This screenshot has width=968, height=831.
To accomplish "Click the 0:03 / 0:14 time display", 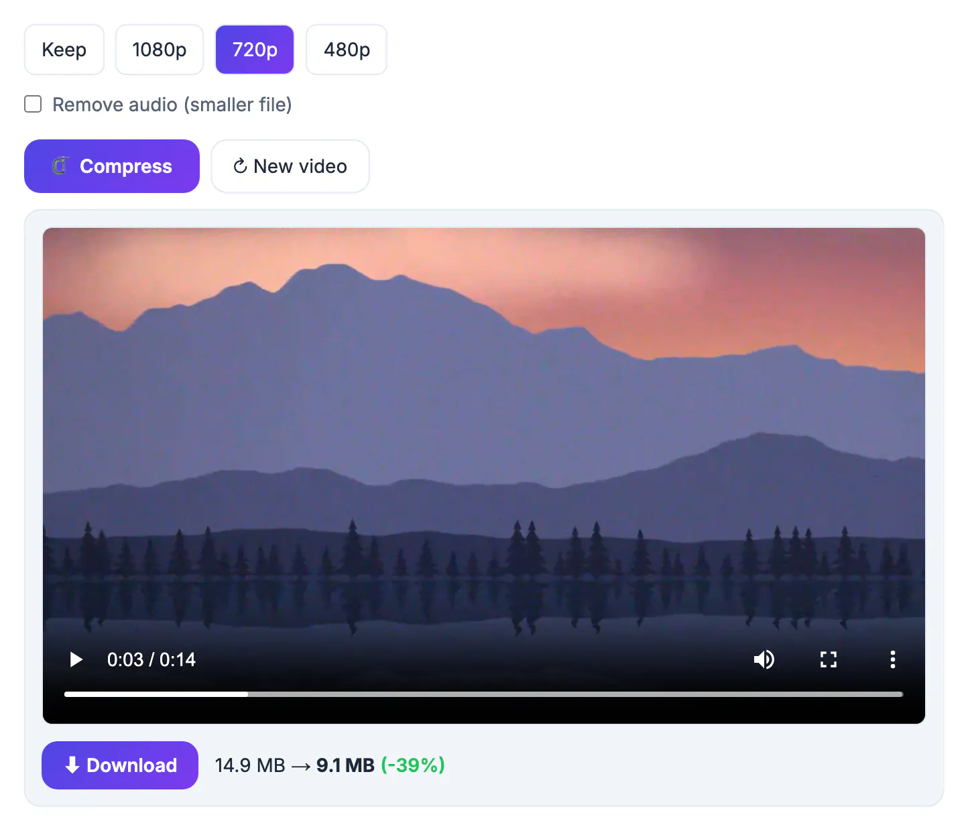I will [152, 659].
